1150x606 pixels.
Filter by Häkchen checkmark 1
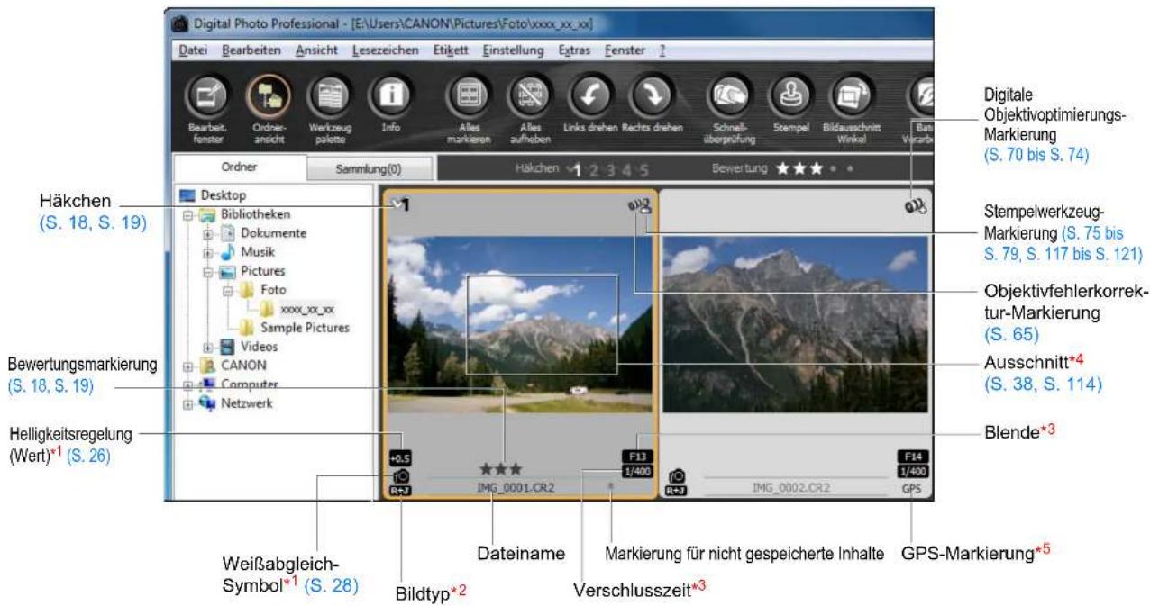576,168
